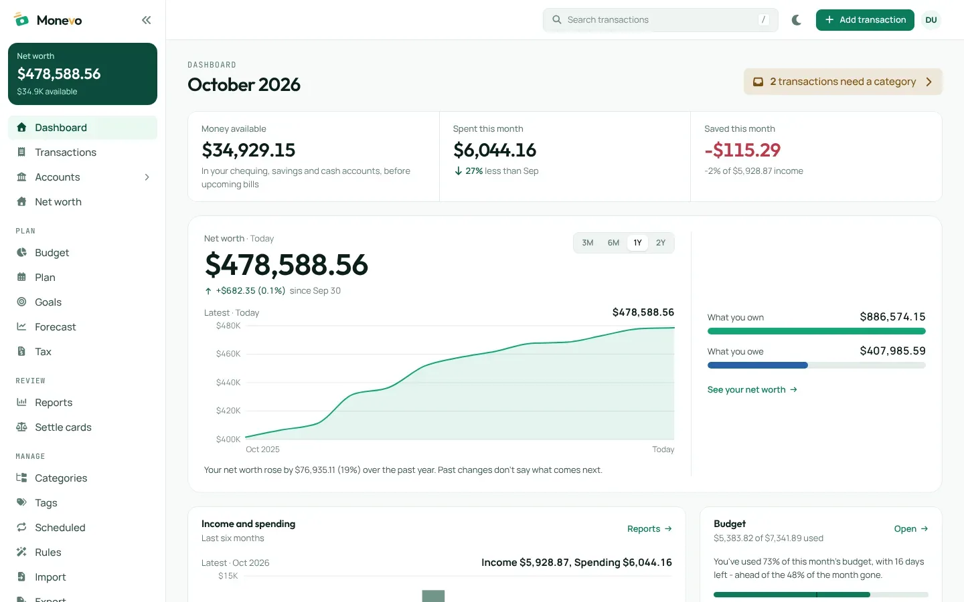Click the Add transaction button
964x602 pixels.
[865, 20]
